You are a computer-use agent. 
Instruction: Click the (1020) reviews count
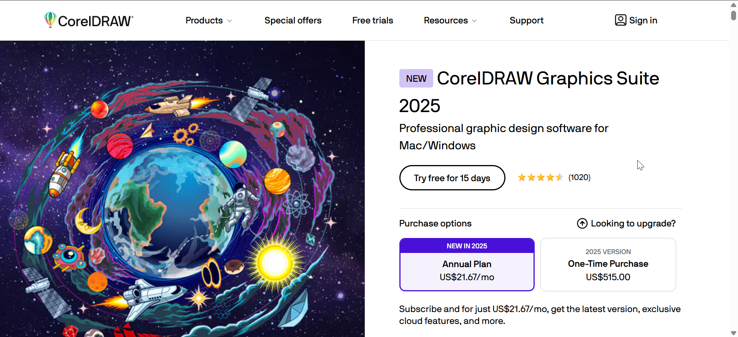pyautogui.click(x=579, y=177)
